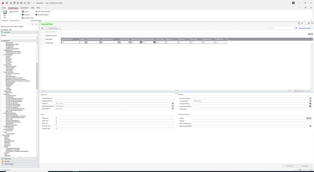Click the Speichern button

[x=305, y=166]
